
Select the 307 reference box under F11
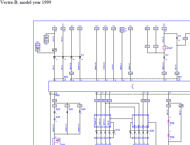tap(63, 29)
